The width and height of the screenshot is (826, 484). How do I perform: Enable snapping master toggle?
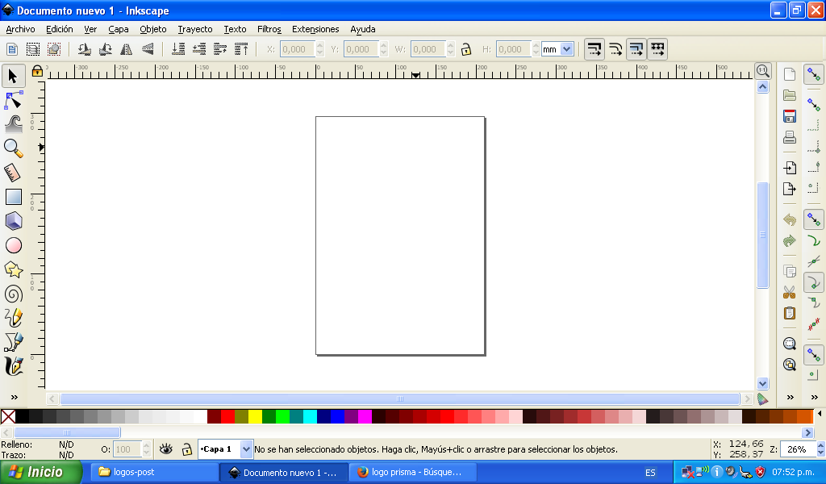pos(814,75)
